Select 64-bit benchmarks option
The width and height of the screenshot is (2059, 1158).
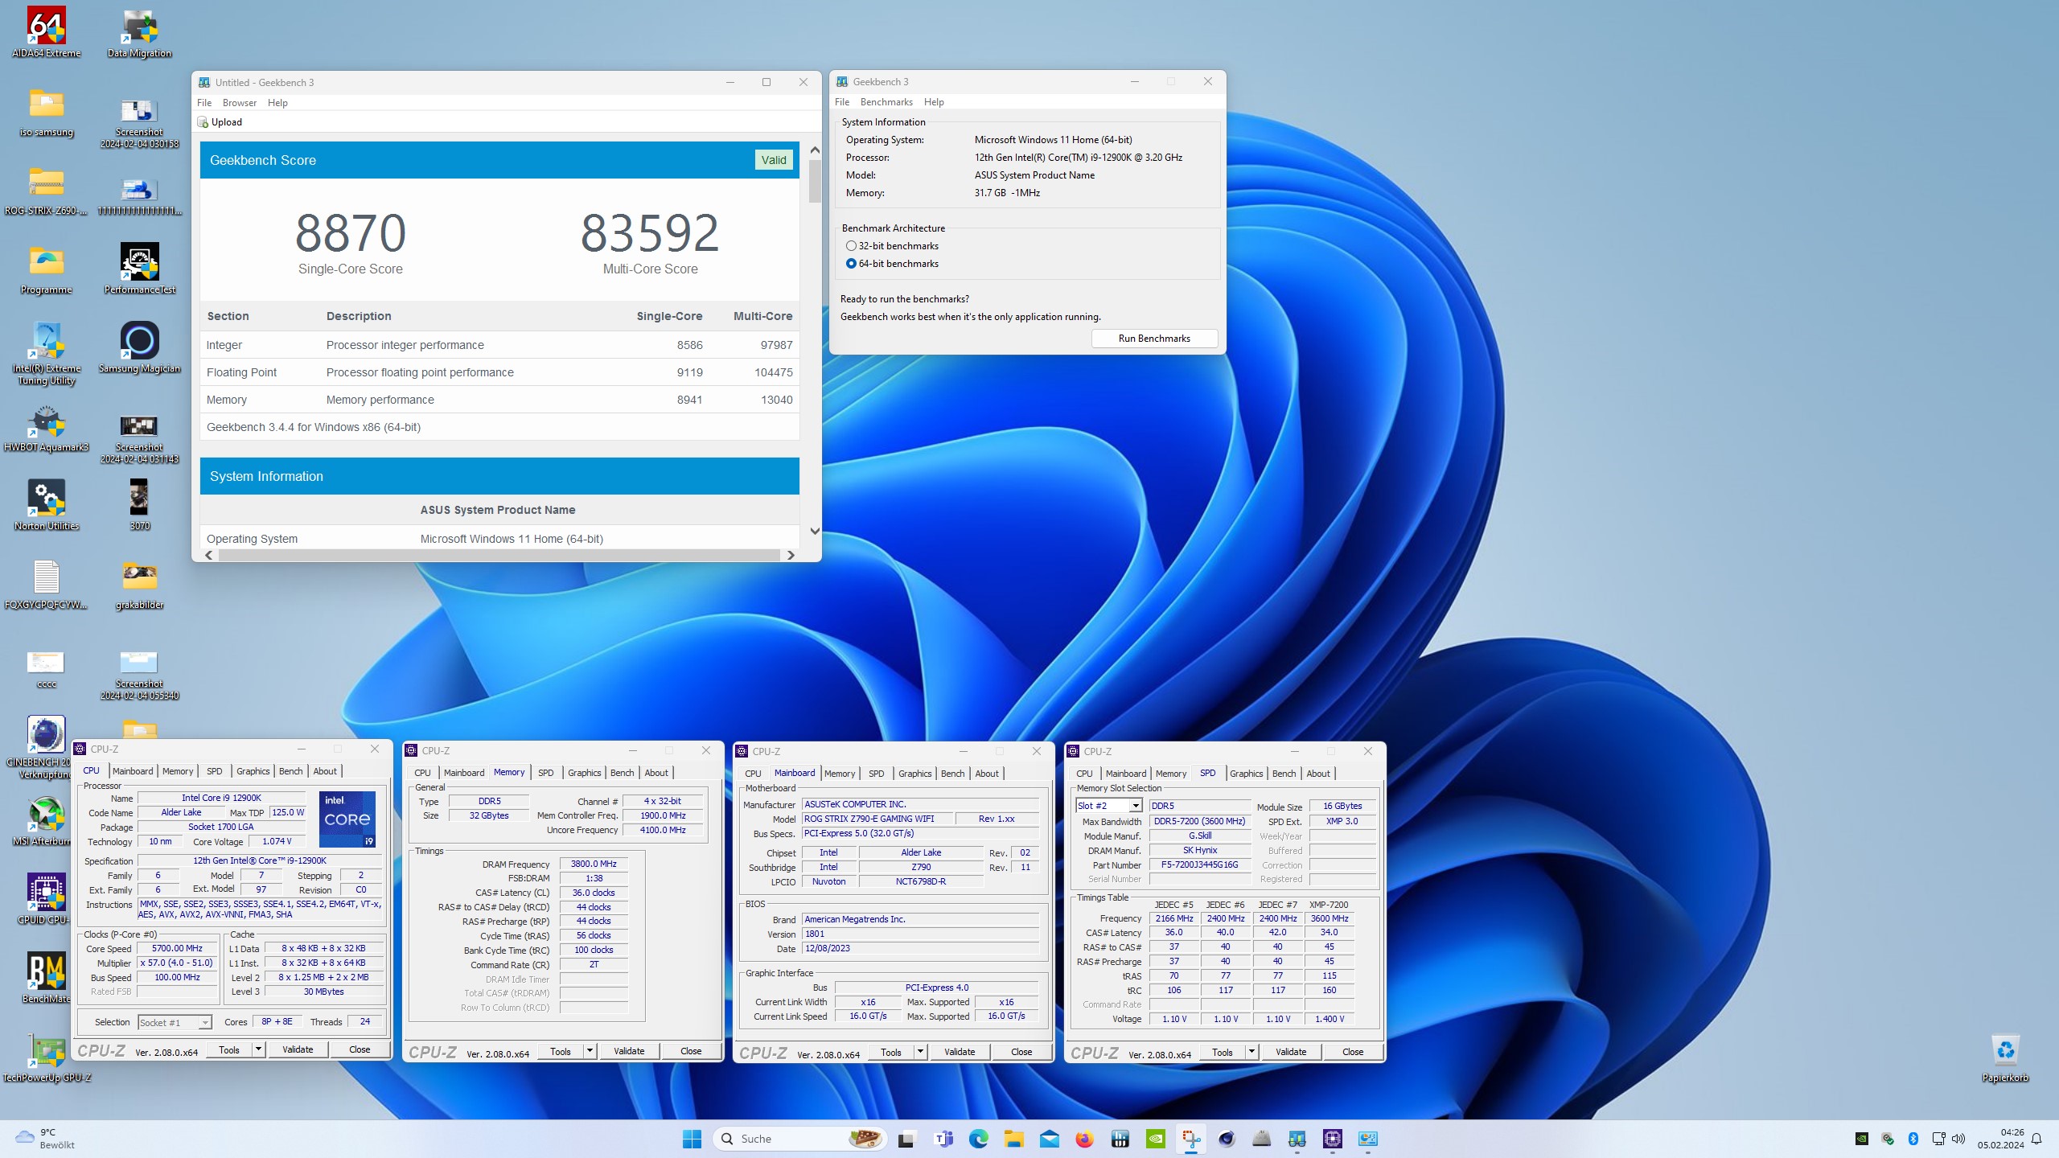[892, 264]
